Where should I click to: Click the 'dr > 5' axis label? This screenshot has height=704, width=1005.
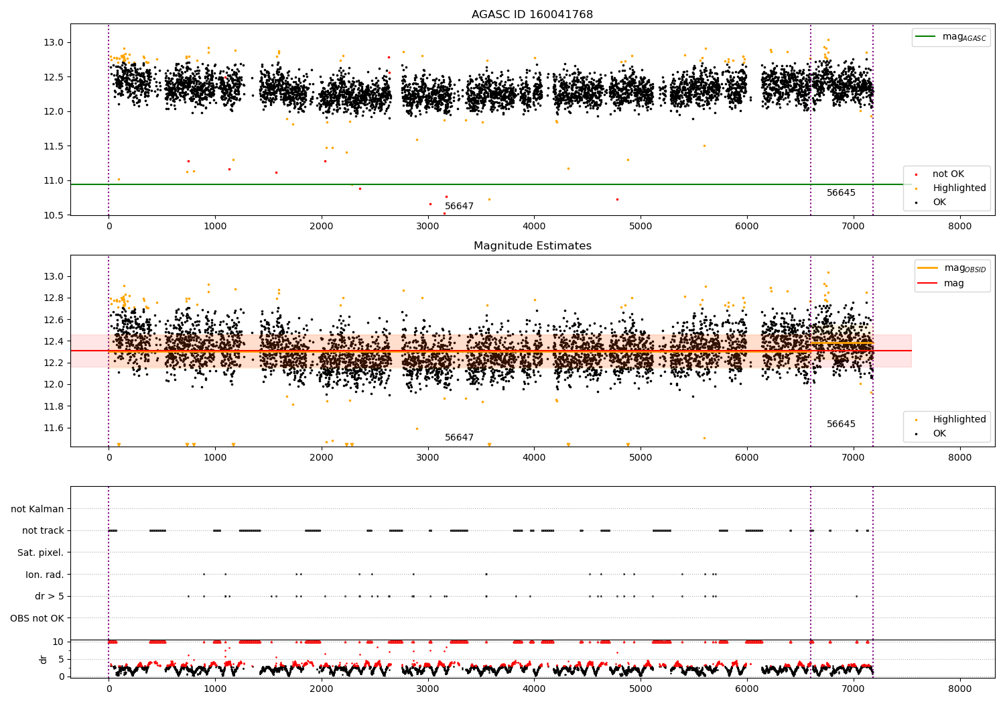(x=50, y=596)
